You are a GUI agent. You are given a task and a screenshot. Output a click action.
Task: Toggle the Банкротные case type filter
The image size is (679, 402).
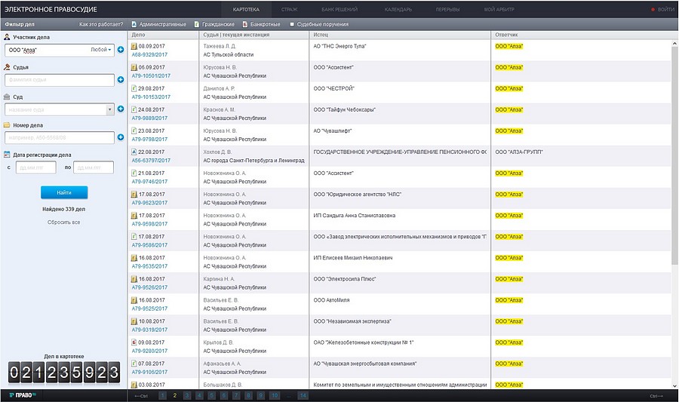[x=262, y=24]
